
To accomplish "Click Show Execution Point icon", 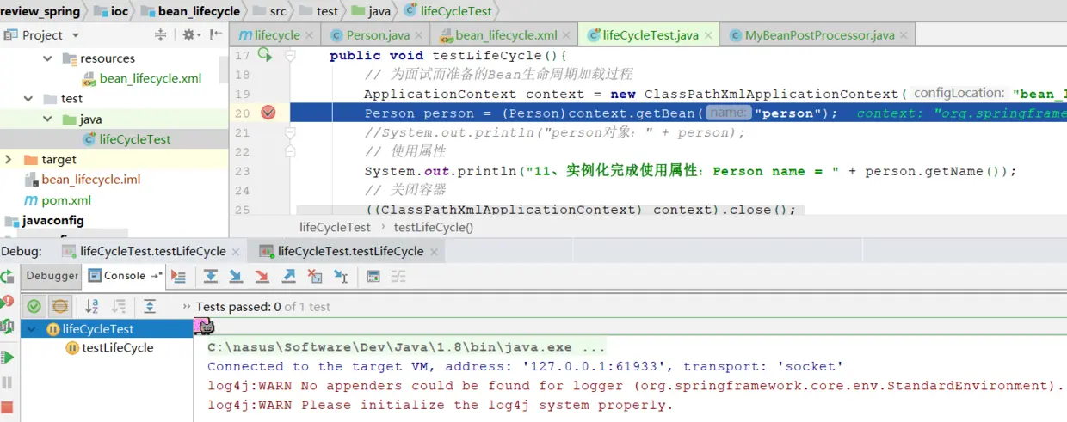I will (179, 276).
